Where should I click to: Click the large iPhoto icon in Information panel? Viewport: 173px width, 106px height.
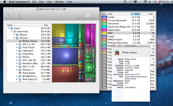pyautogui.click(x=117, y=53)
